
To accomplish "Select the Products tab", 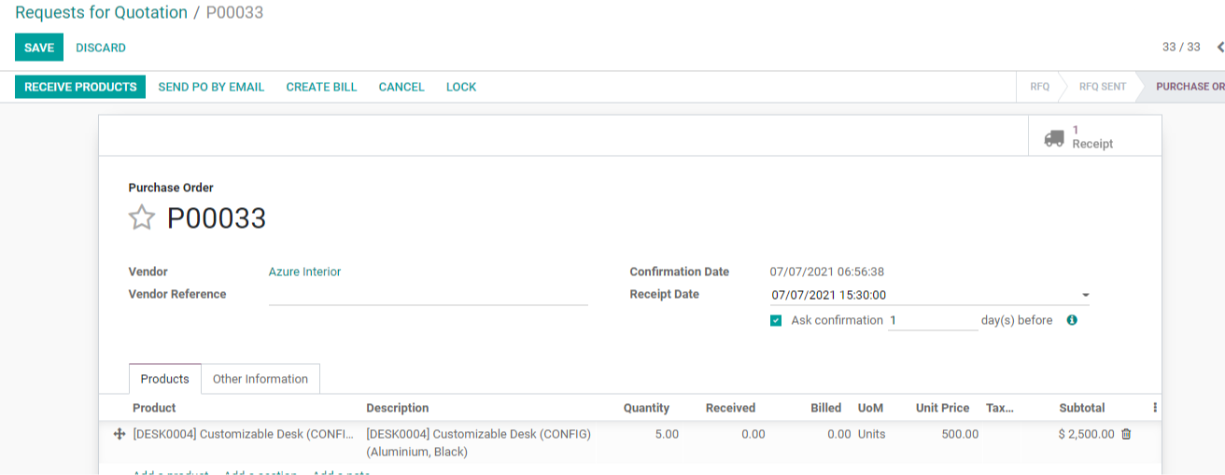I will pyautogui.click(x=165, y=379).
